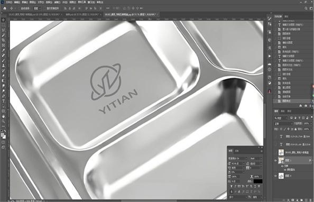This screenshot has width=314, height=202.
Task: Open search with magnifier icon at top right
Action: coord(306,8)
